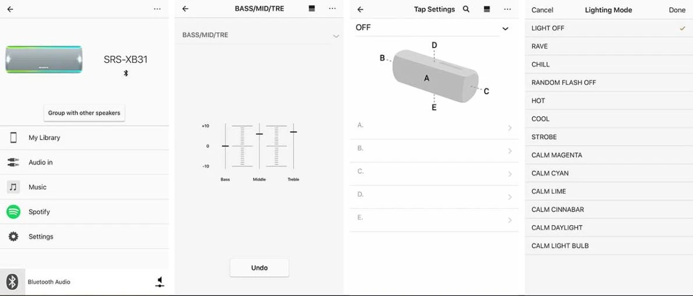Select the CALM CYAN lighting option
Screen dimensions: 693x296
(x=609, y=173)
